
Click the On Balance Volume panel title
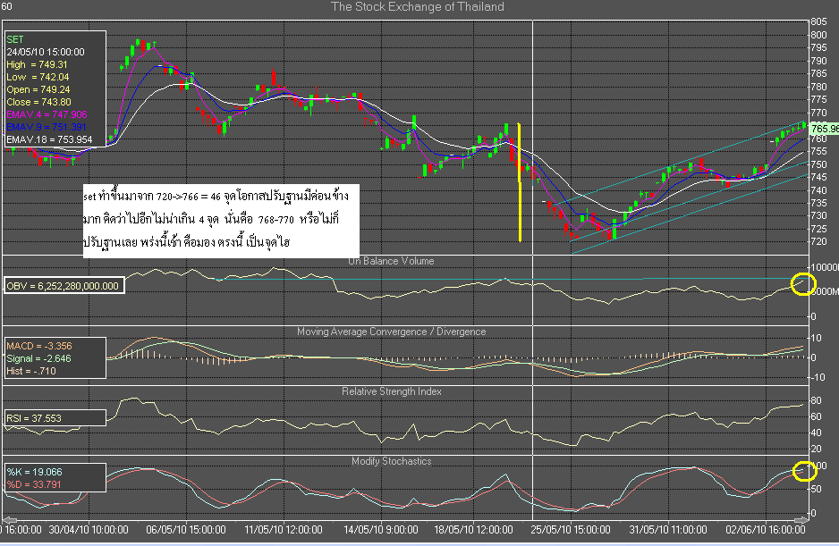click(391, 261)
